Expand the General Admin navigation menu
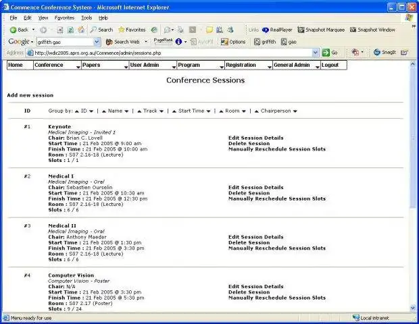Viewport: 419px width, 324px height. pos(297,65)
